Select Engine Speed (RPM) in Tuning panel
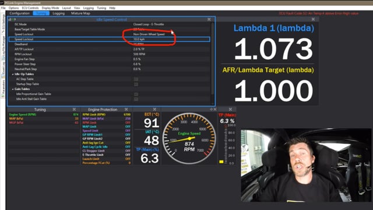 pos(44,114)
